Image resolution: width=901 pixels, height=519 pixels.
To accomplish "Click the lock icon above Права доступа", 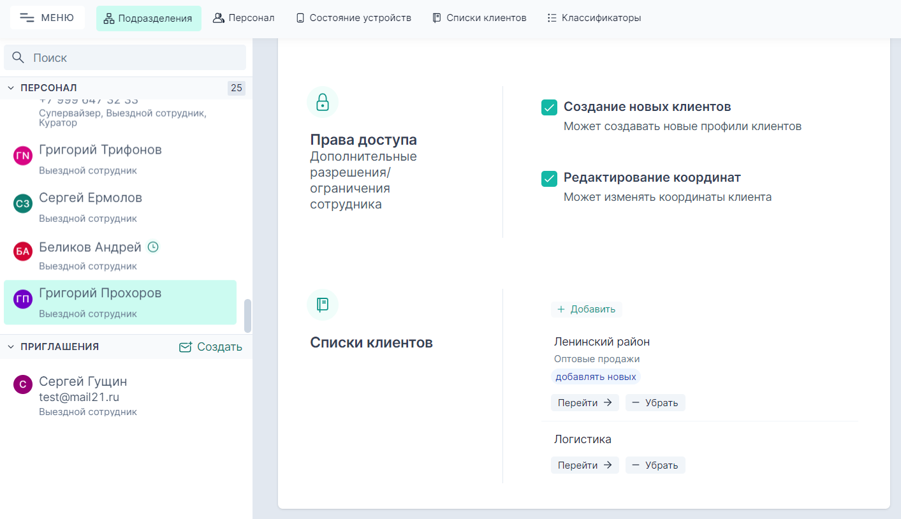I will click(x=323, y=102).
